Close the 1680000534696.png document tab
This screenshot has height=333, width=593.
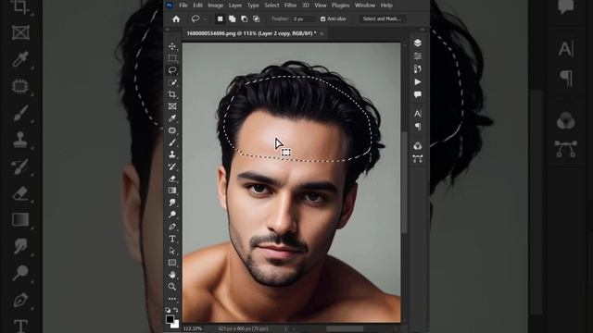click(322, 33)
